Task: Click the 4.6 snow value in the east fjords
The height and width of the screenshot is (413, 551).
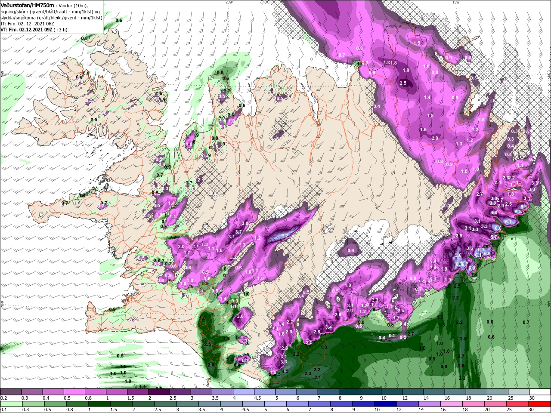Action: [x=494, y=213]
